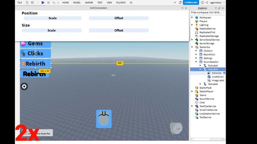Collapse the StarterGui node
Screen dimensions: 257x144
(x=192, y=47)
